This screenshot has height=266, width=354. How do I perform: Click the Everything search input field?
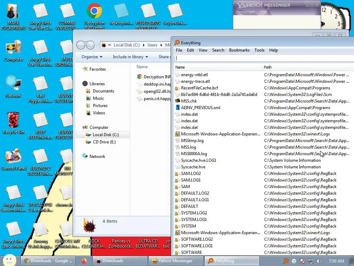[264, 58]
